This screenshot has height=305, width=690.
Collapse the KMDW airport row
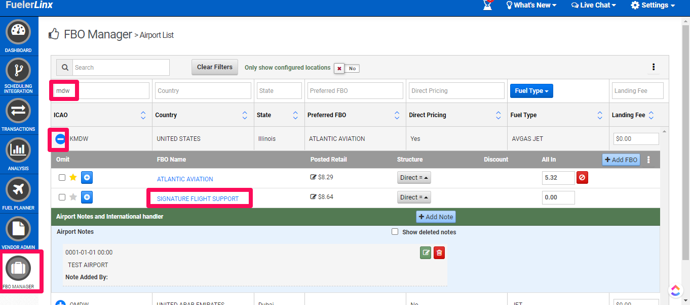pos(60,139)
